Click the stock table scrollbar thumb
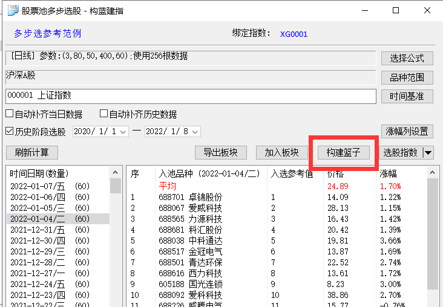This screenshot has height=307, width=443. coord(432,234)
